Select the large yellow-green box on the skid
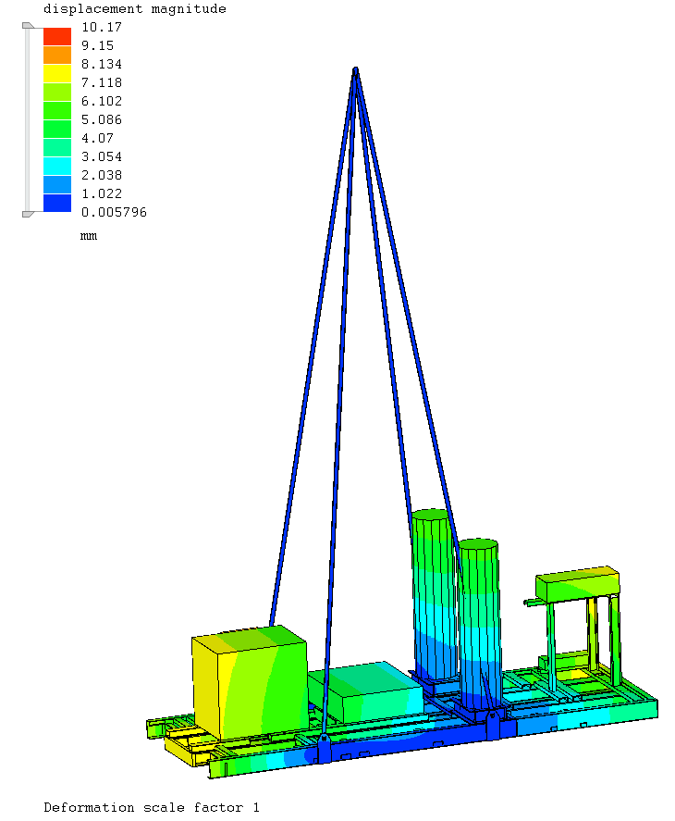The width and height of the screenshot is (675, 821). click(250, 682)
